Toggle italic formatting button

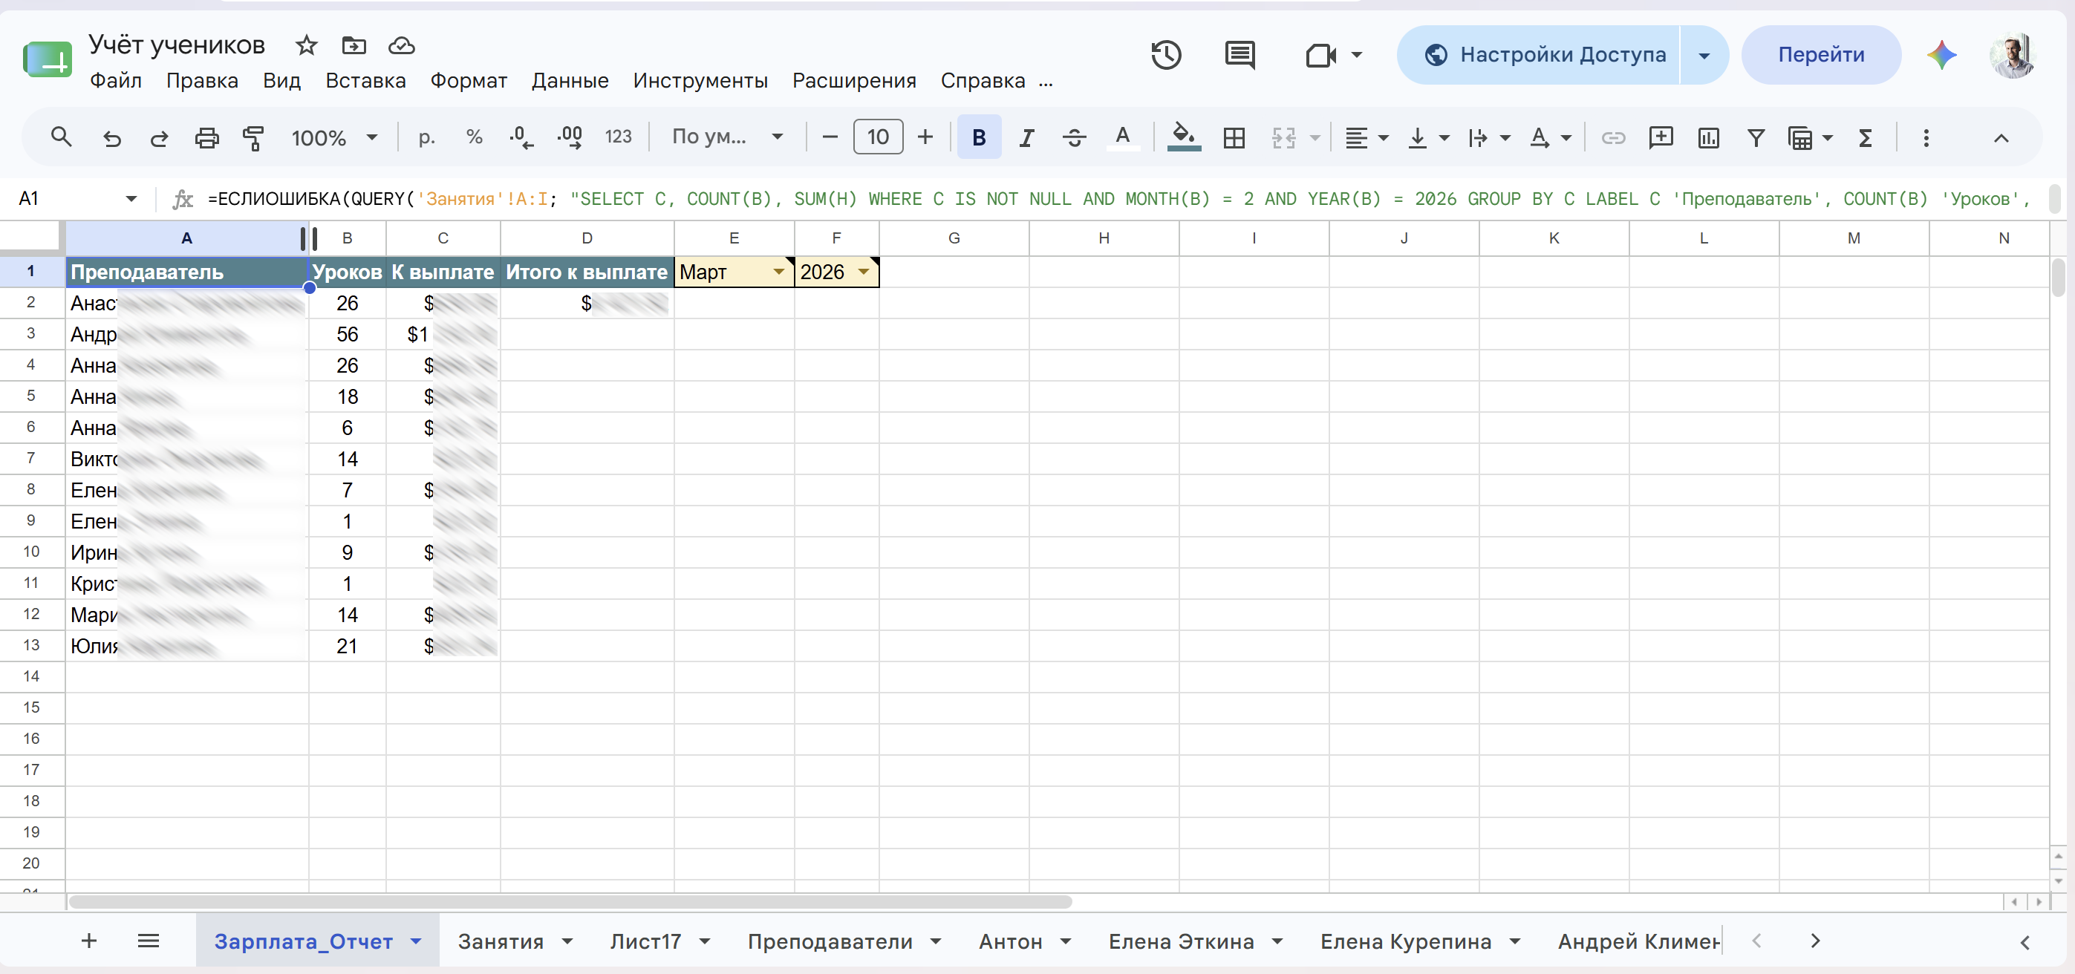[x=1026, y=137]
